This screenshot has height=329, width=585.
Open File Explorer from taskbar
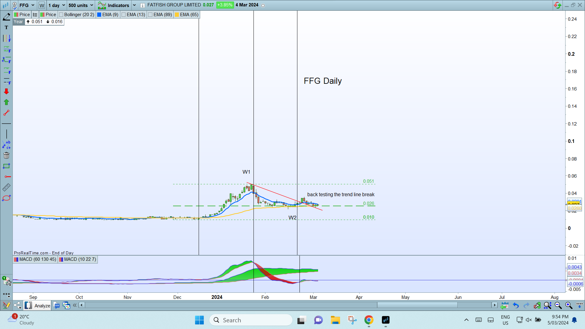coord(335,320)
